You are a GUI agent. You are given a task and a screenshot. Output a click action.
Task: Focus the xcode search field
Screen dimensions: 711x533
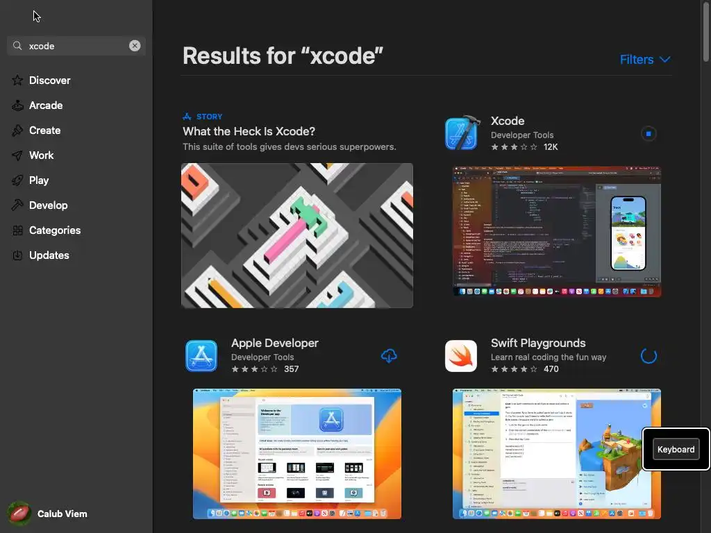click(x=76, y=46)
